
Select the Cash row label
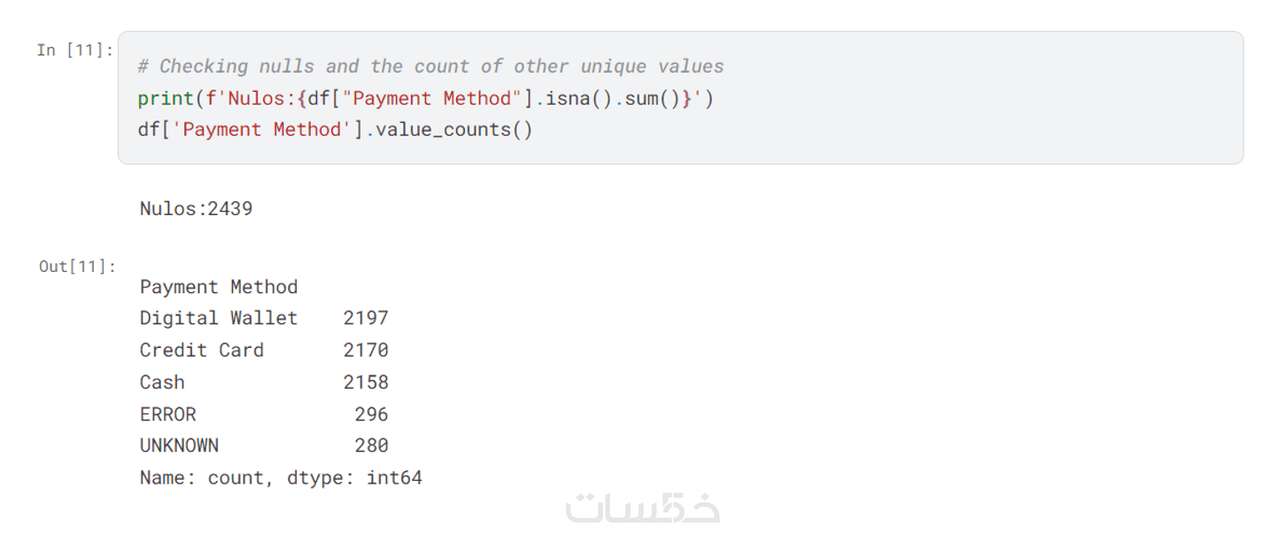162,383
